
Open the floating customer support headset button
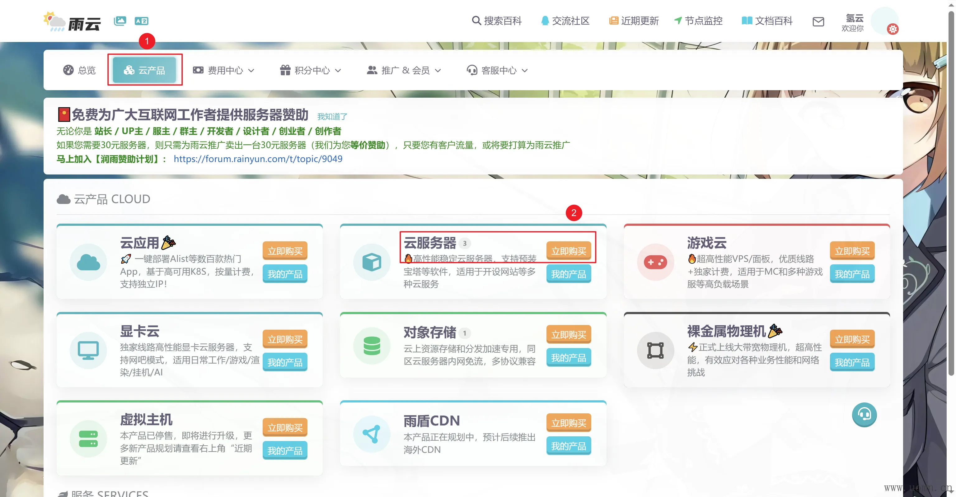[x=864, y=414]
